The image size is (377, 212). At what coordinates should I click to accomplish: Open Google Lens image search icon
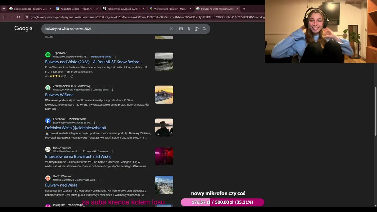pyautogui.click(x=196, y=29)
